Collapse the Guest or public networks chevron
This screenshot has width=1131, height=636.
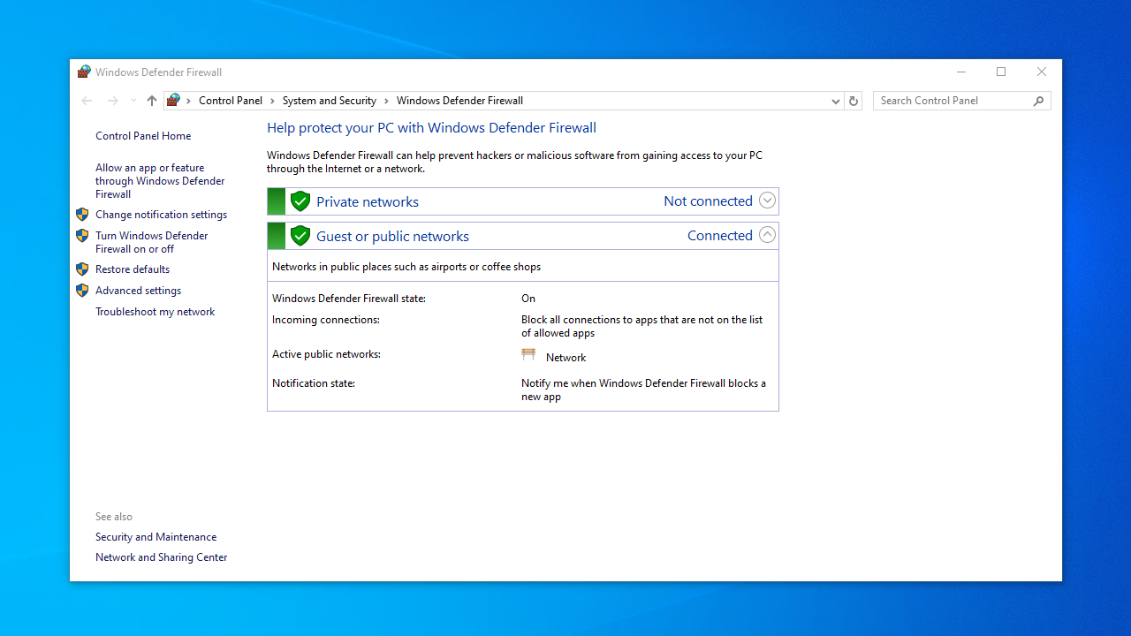click(x=767, y=235)
